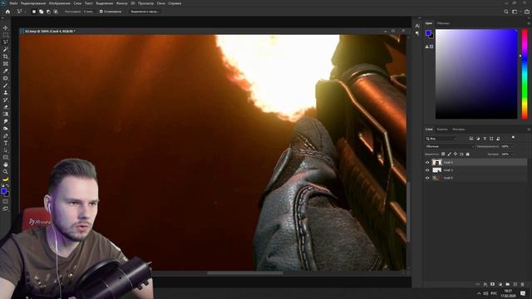Hide the top layer Слой 4
The height and width of the screenshot is (299, 532).
click(x=427, y=163)
